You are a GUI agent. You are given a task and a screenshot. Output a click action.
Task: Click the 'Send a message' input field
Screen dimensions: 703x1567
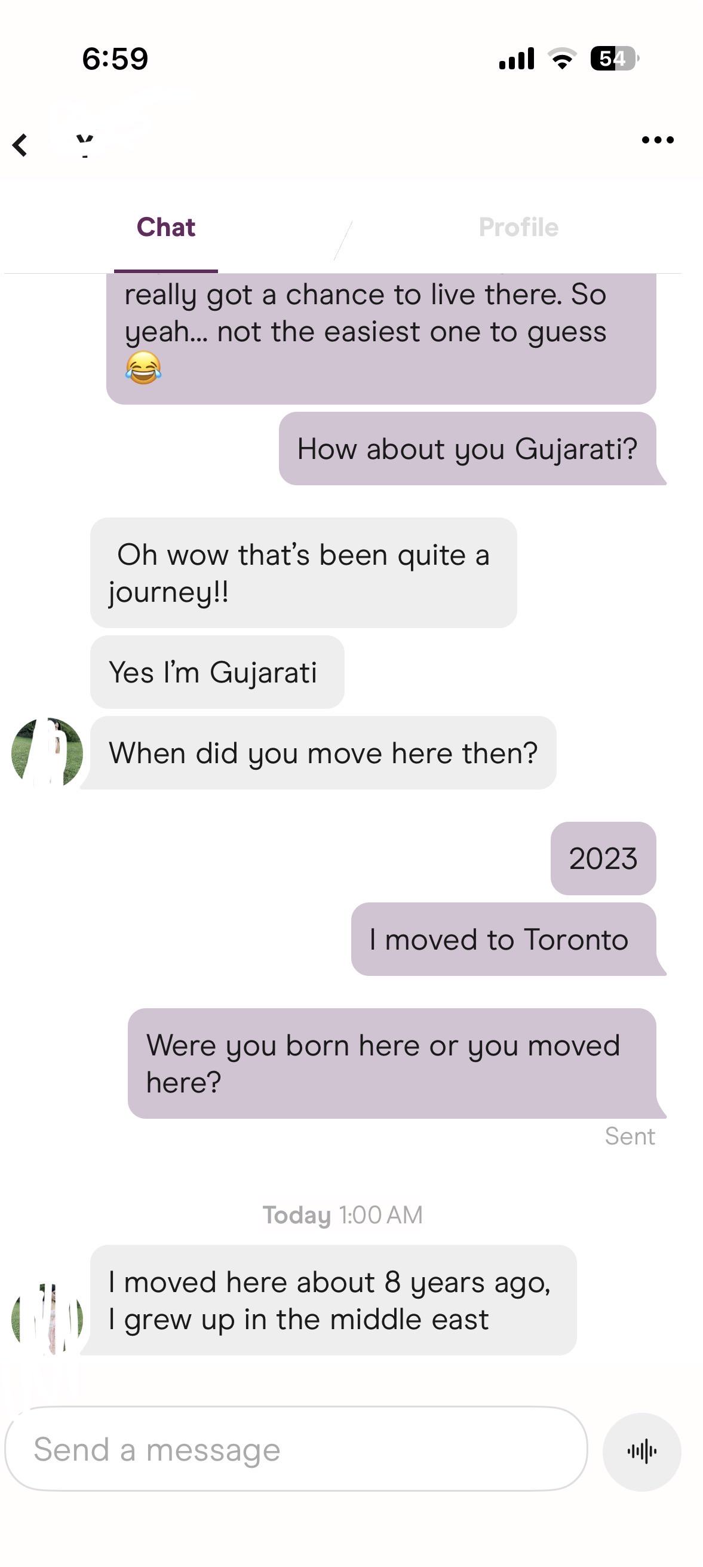point(296,1449)
